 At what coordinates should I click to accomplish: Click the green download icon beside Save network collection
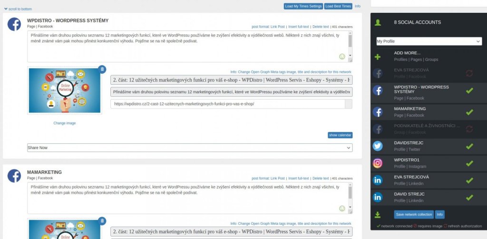[x=378, y=215]
